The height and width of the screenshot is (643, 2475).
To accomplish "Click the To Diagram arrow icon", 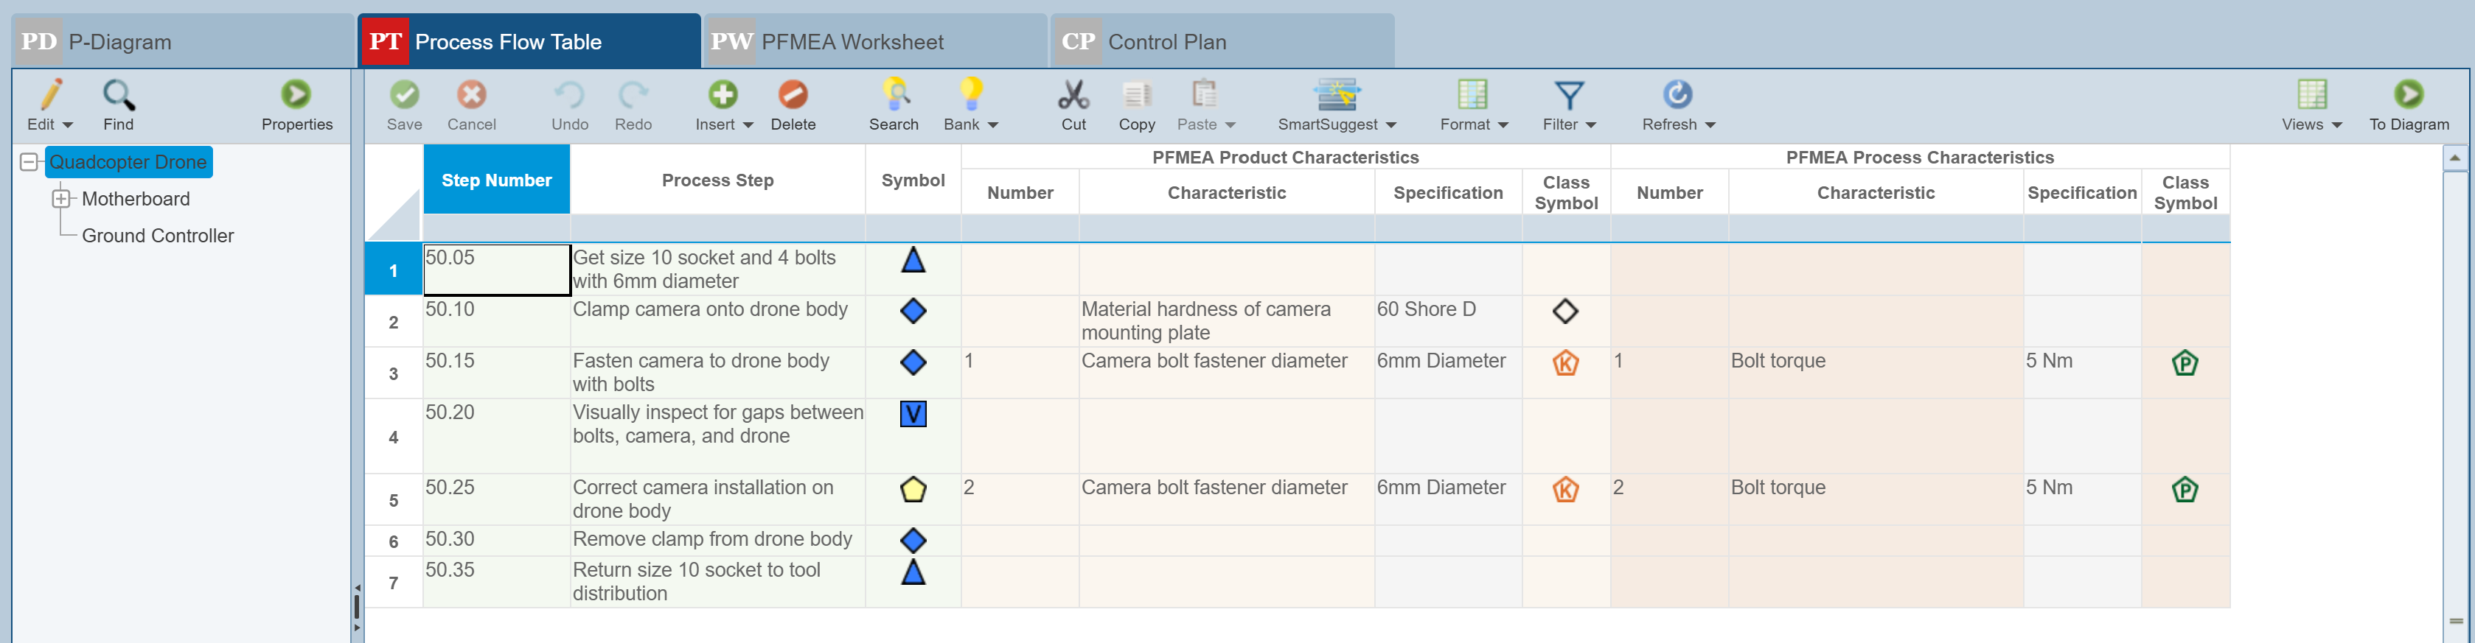I will [x=2408, y=95].
